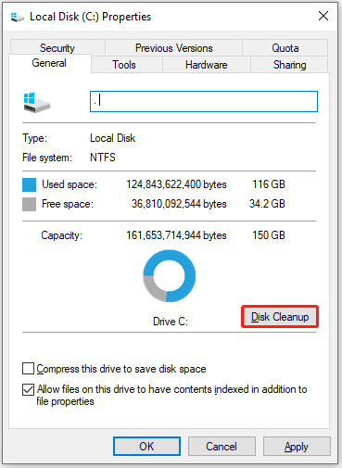Click the gray Free space color square

click(x=29, y=204)
